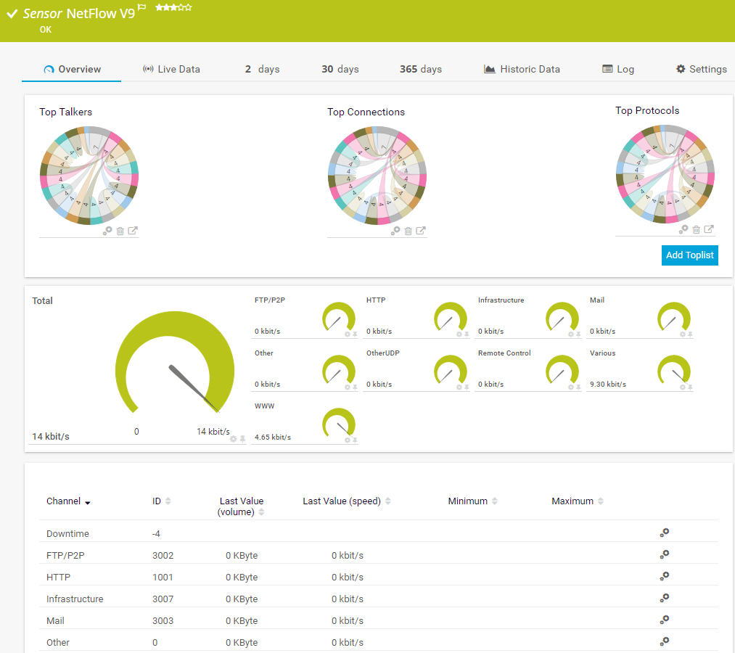Click the gear icon beside the Total gauge

(232, 438)
